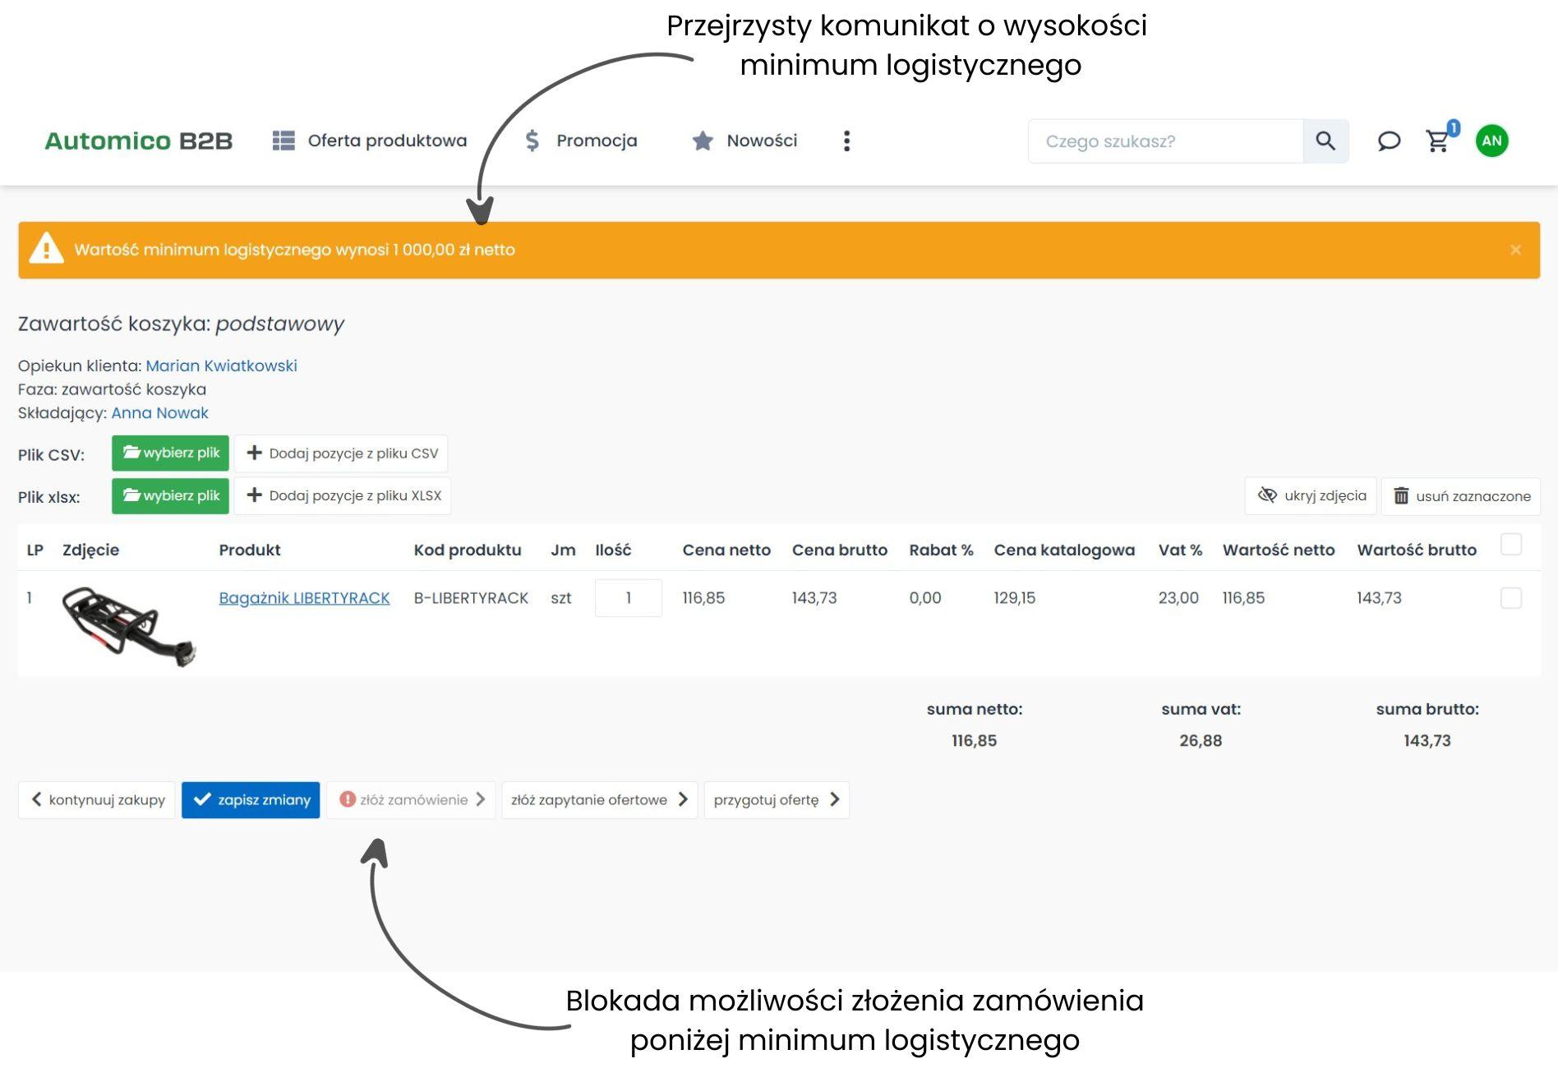Click the warning triangle icon in alert
This screenshot has height=1068, width=1558.
[x=46, y=249]
